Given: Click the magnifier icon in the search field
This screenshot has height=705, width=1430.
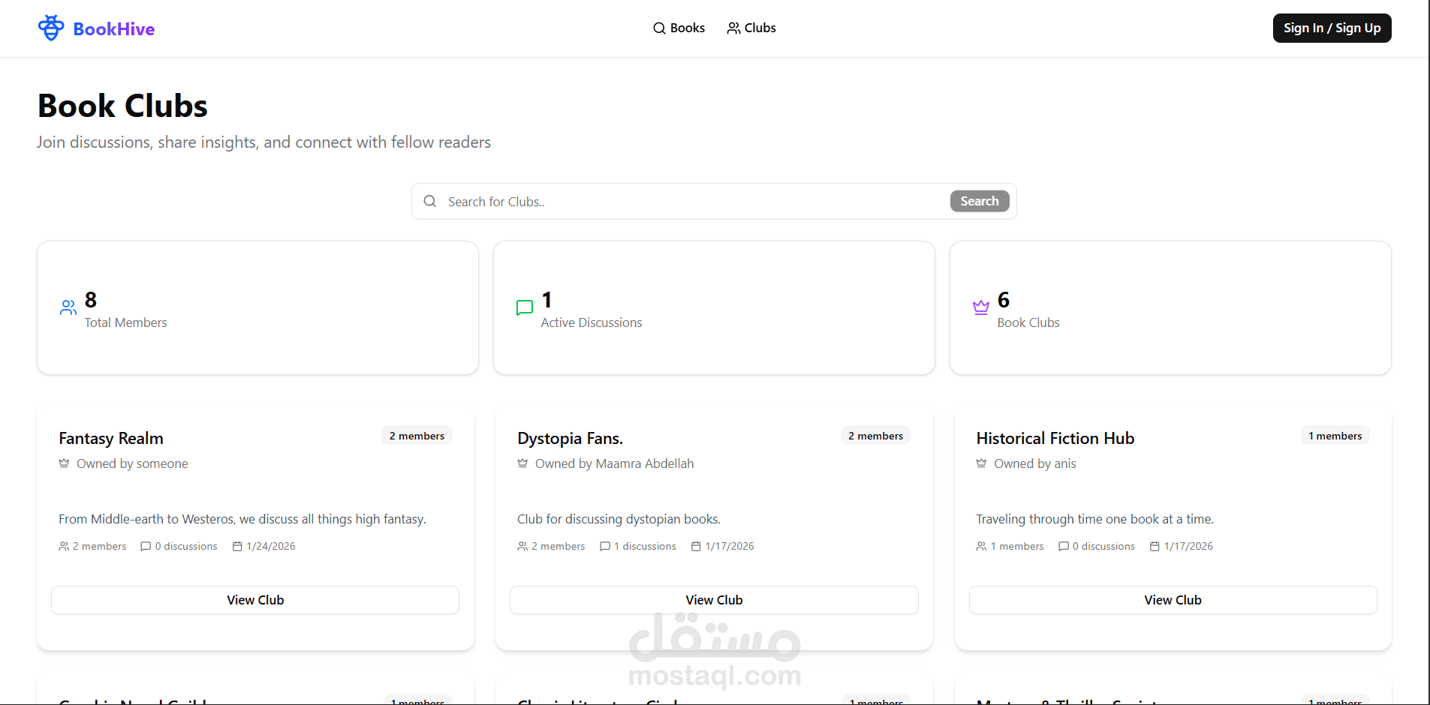Looking at the screenshot, I should click(430, 201).
